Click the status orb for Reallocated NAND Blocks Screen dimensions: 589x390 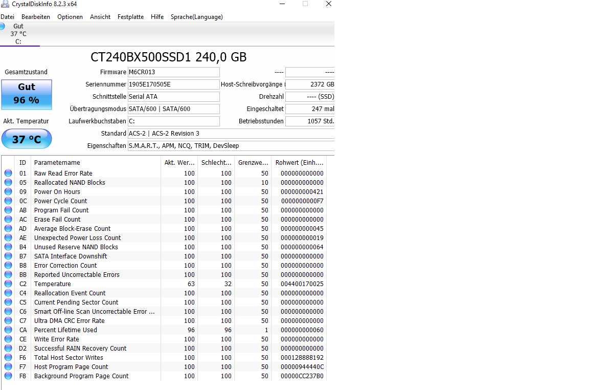pyautogui.click(x=8, y=182)
